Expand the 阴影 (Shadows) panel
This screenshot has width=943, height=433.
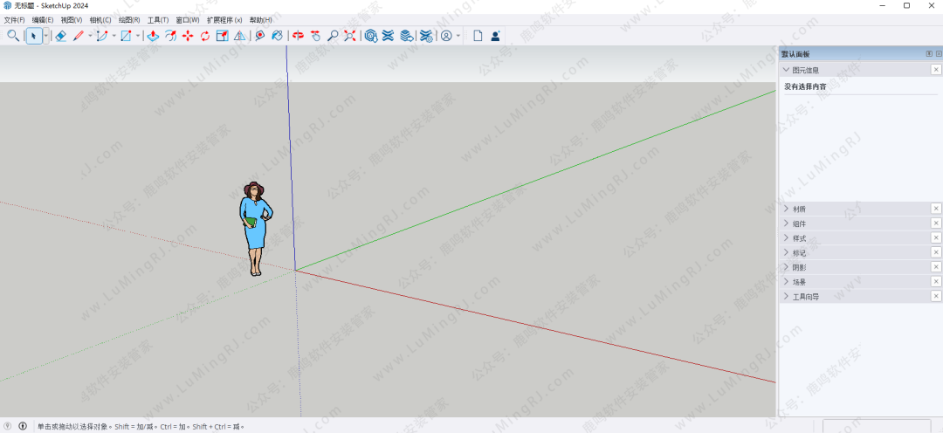[x=799, y=267]
